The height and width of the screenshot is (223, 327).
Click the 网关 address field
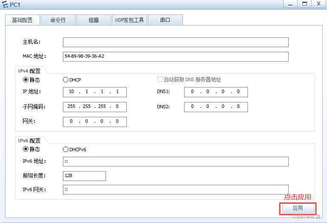tap(95, 122)
